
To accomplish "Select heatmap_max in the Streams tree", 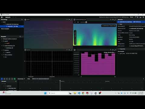I will pyautogui.click(x=12, y=88).
